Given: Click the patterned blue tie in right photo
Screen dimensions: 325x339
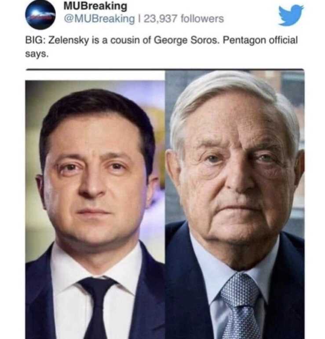Looking at the screenshot, I should (x=241, y=307).
